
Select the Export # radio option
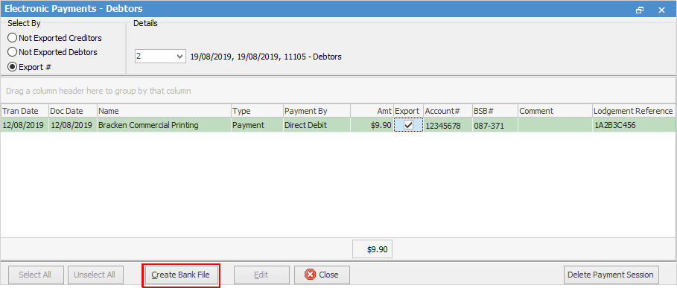coord(30,67)
